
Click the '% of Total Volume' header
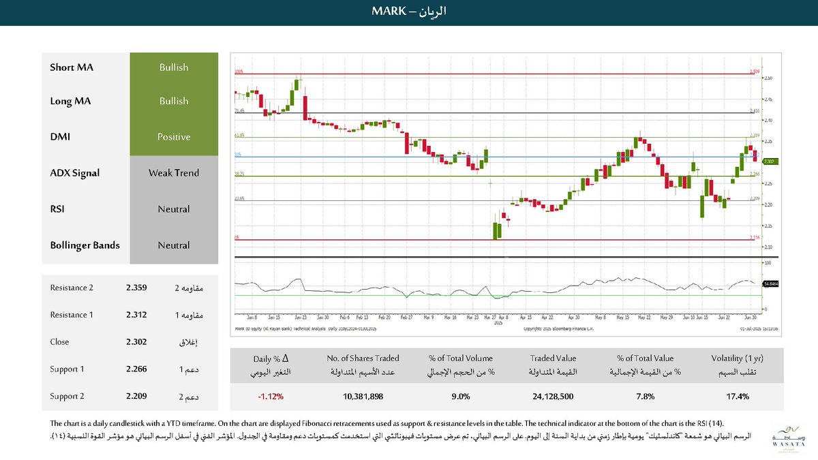[x=460, y=358]
